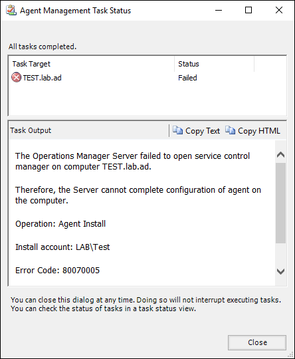295x359 pixels.
Task: Copy output using Copy Text label
Action: (203, 131)
